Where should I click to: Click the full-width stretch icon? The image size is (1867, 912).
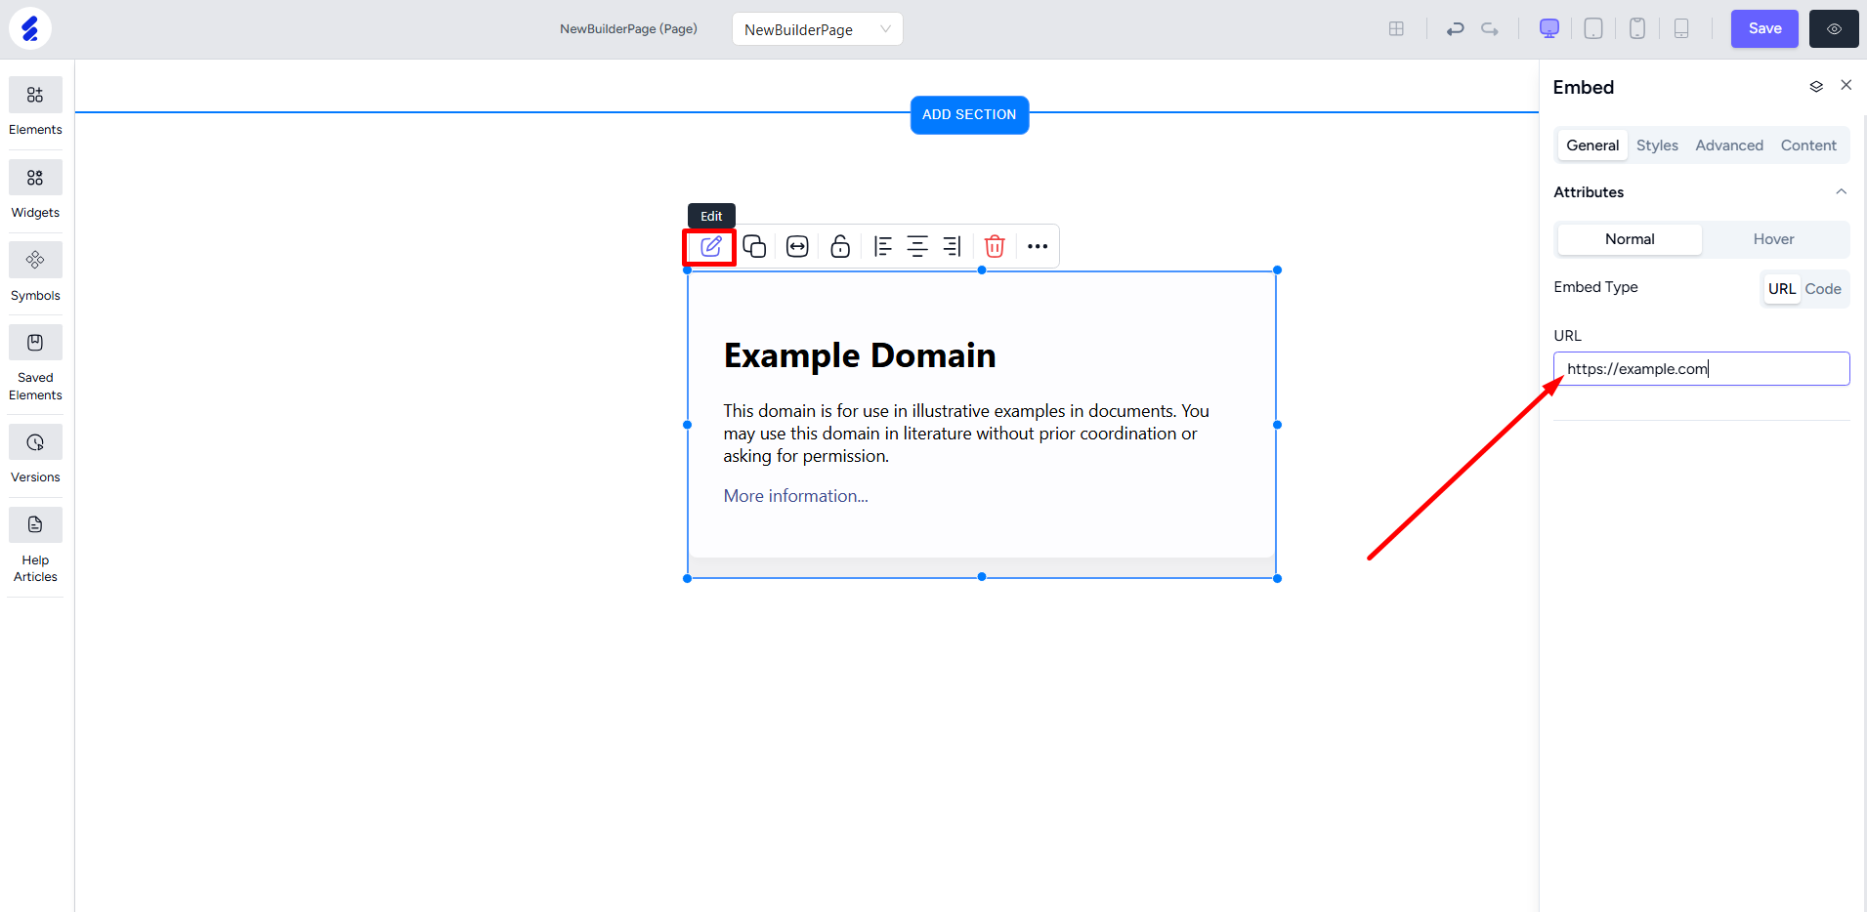(797, 247)
